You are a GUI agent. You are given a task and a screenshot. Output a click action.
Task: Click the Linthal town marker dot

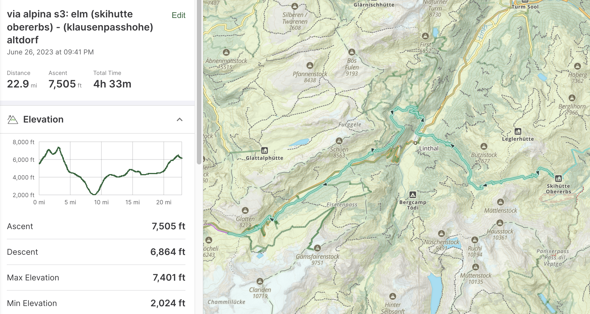415,143
